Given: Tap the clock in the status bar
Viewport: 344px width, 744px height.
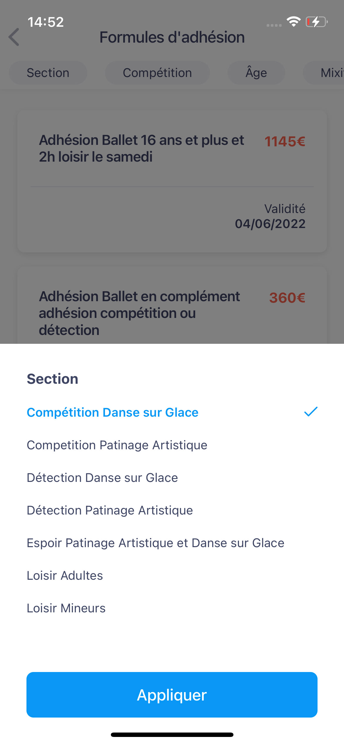Looking at the screenshot, I should 46,22.
